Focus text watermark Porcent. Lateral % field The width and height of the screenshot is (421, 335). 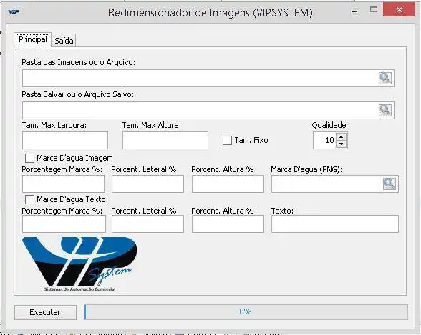(x=147, y=224)
